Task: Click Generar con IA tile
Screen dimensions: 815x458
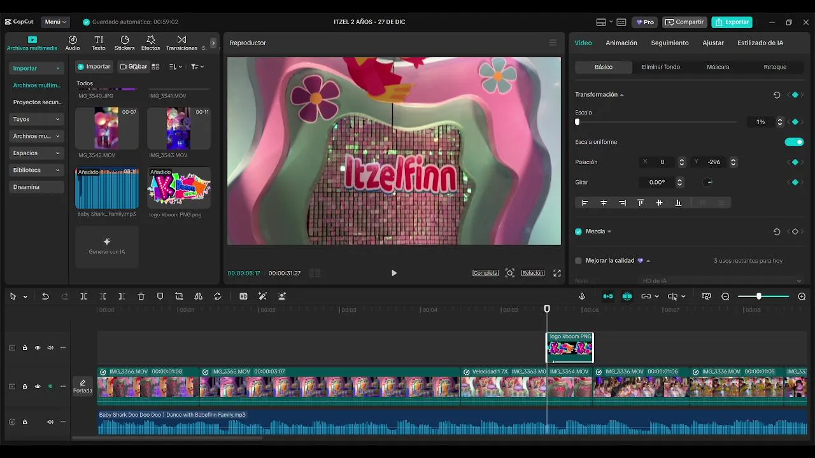Action: pyautogui.click(x=107, y=247)
